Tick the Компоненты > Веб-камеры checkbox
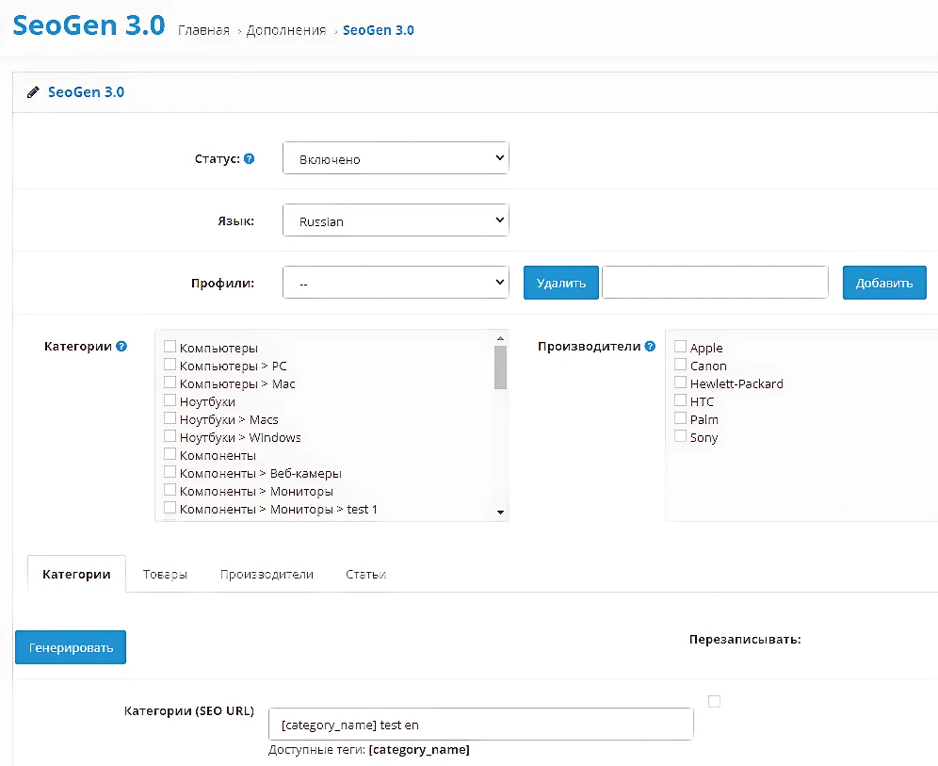Image resolution: width=938 pixels, height=766 pixels. point(170,472)
